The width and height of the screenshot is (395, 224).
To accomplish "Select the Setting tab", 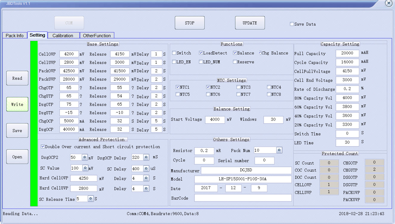I will (37, 35).
